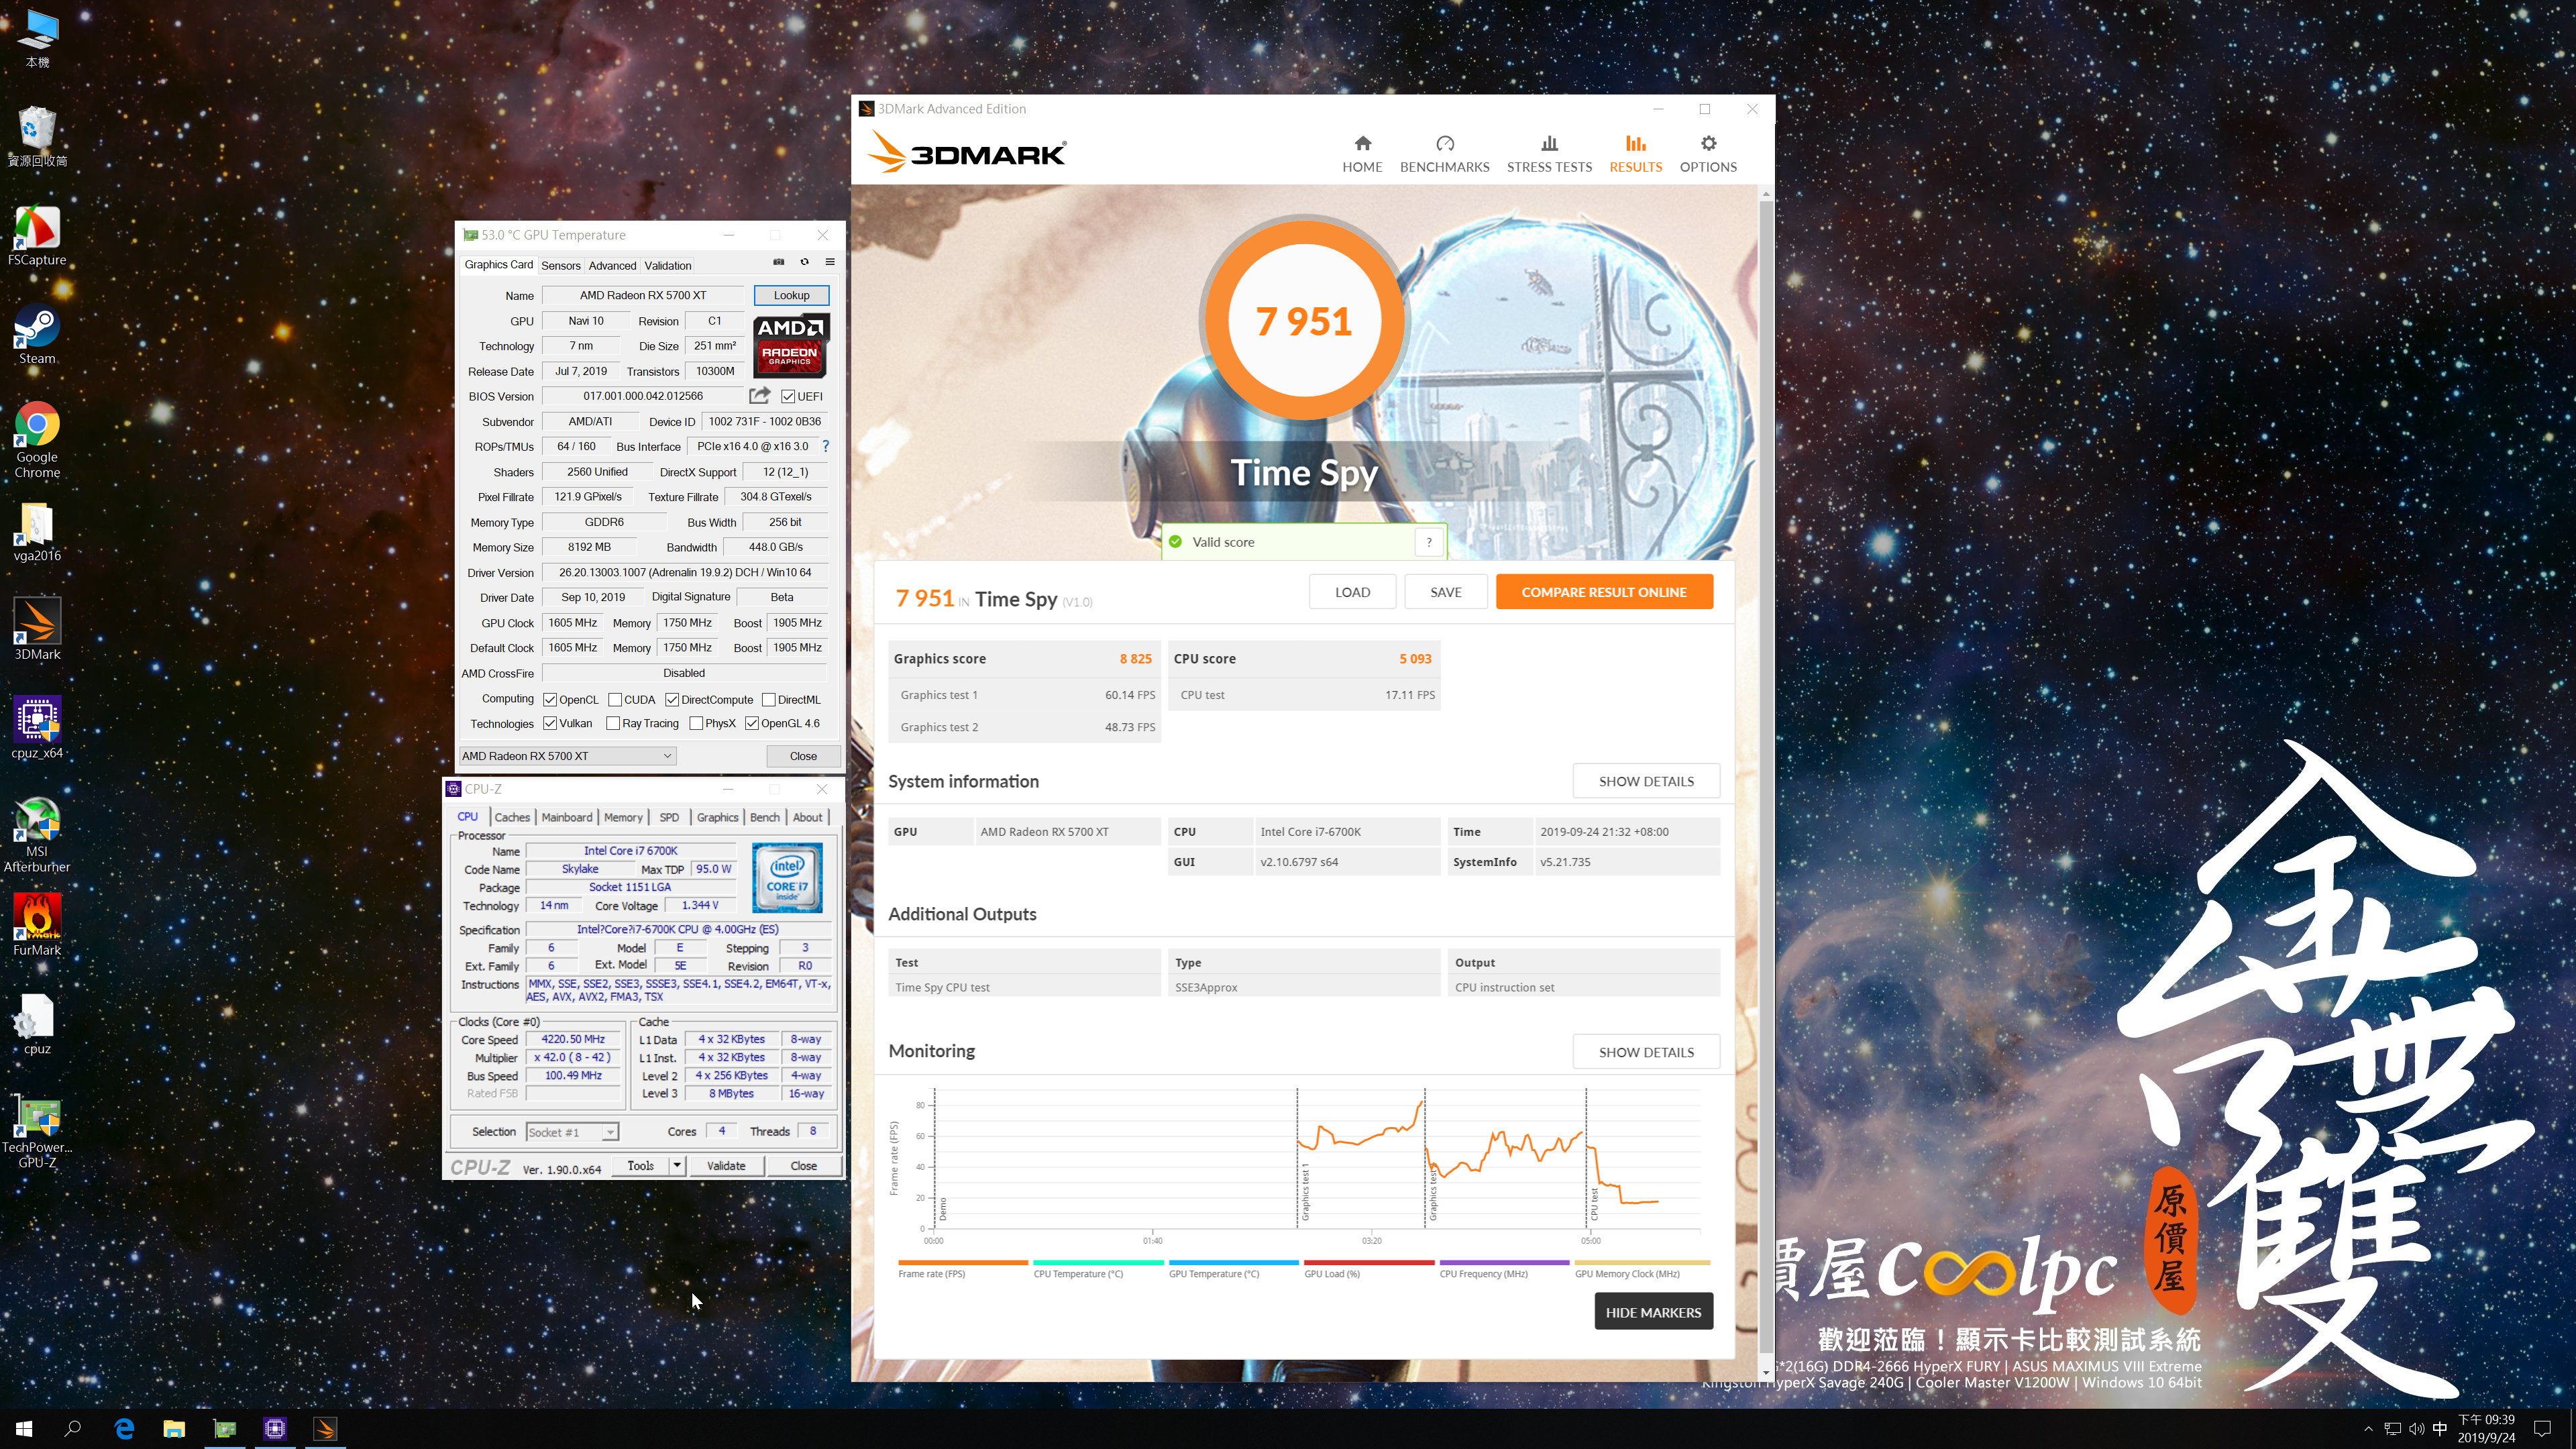Screen dimensions: 2576x1449
Task: Click COMPARE RESULT ONLINE button
Action: tap(1604, 592)
